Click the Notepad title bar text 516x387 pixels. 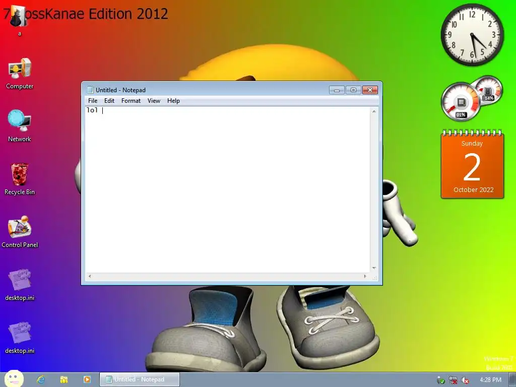click(120, 90)
